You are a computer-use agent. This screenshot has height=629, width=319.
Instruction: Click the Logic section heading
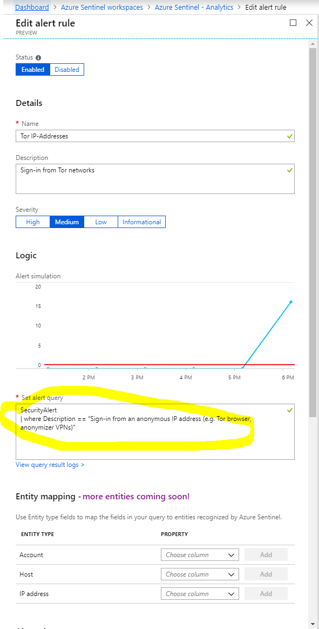pyautogui.click(x=26, y=256)
